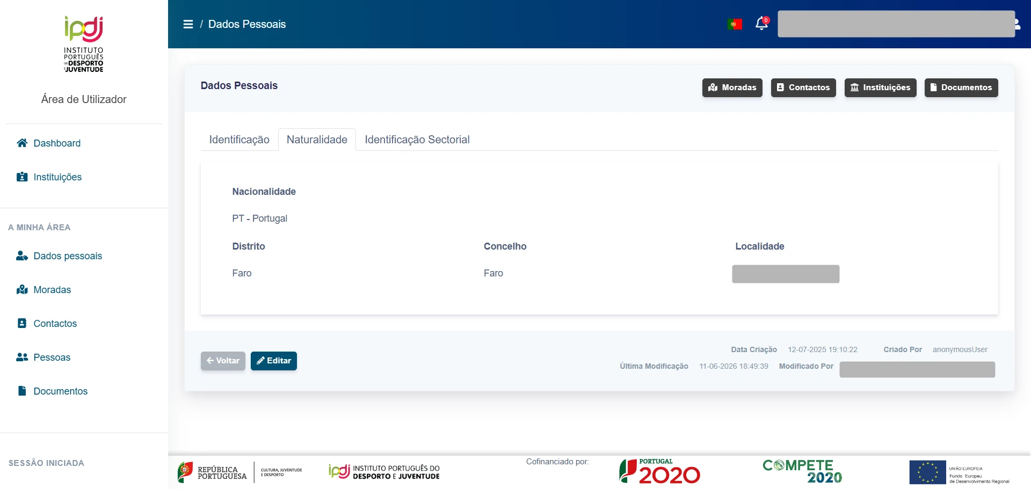This screenshot has height=489, width=1031.
Task: Click the Instituições header button
Action: [880, 87]
